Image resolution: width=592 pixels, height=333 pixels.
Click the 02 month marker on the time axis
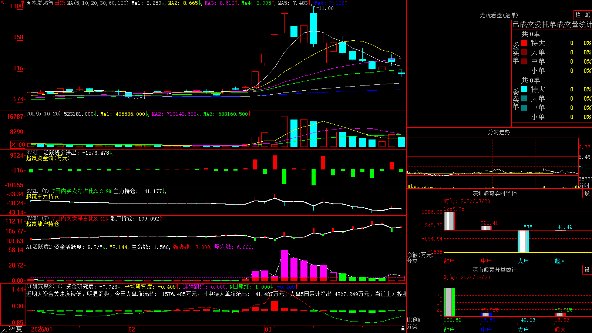pos(132,329)
